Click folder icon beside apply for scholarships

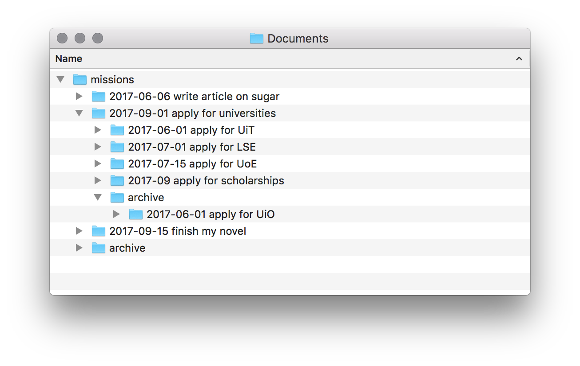point(117,181)
